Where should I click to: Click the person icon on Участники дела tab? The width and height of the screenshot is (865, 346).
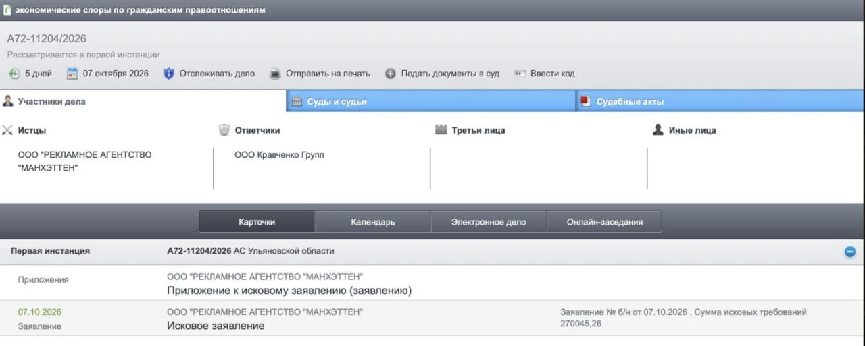tap(8, 101)
